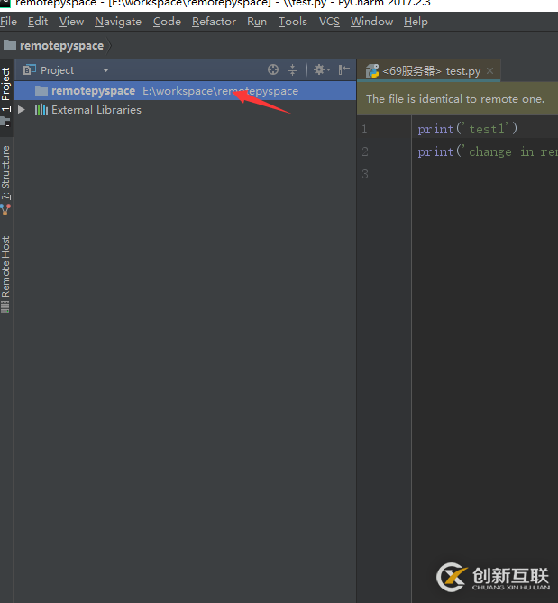Viewport: 558px width, 603px height.
Task: Open the Refactor menu
Action: point(214,22)
